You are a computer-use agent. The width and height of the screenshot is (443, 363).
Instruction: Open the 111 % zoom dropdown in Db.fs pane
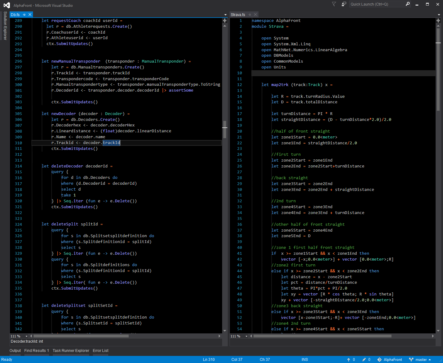click(27, 336)
